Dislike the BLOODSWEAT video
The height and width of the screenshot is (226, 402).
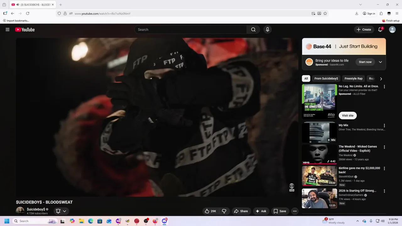tap(224, 211)
